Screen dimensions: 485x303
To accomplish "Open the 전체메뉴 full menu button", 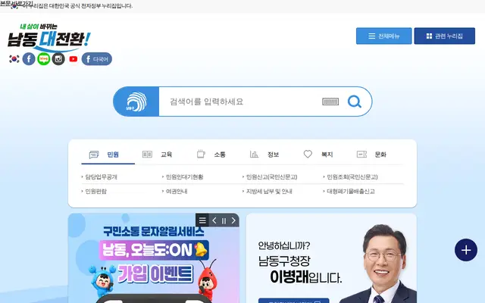I will 384,36.
